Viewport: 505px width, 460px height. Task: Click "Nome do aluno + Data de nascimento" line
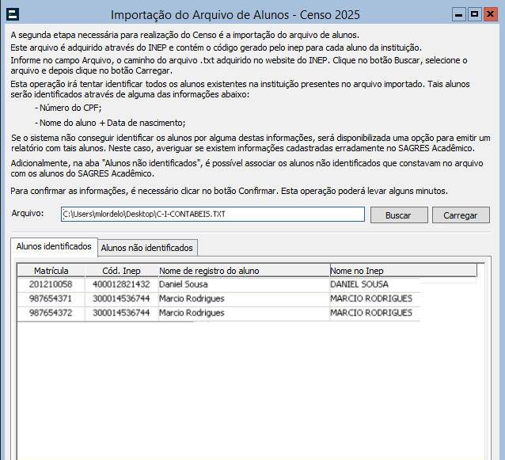coord(110,123)
